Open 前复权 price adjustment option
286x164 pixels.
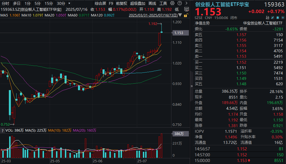pos(121,3)
